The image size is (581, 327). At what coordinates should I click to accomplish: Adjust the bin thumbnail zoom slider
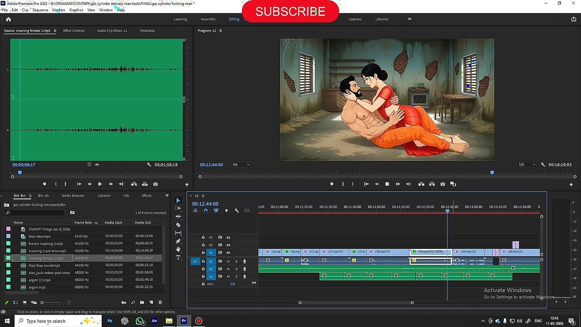tap(42, 302)
